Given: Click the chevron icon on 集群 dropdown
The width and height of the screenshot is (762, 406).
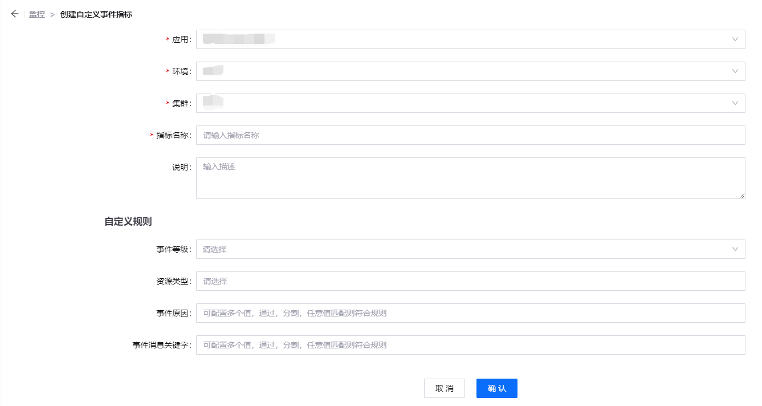Looking at the screenshot, I should (736, 103).
